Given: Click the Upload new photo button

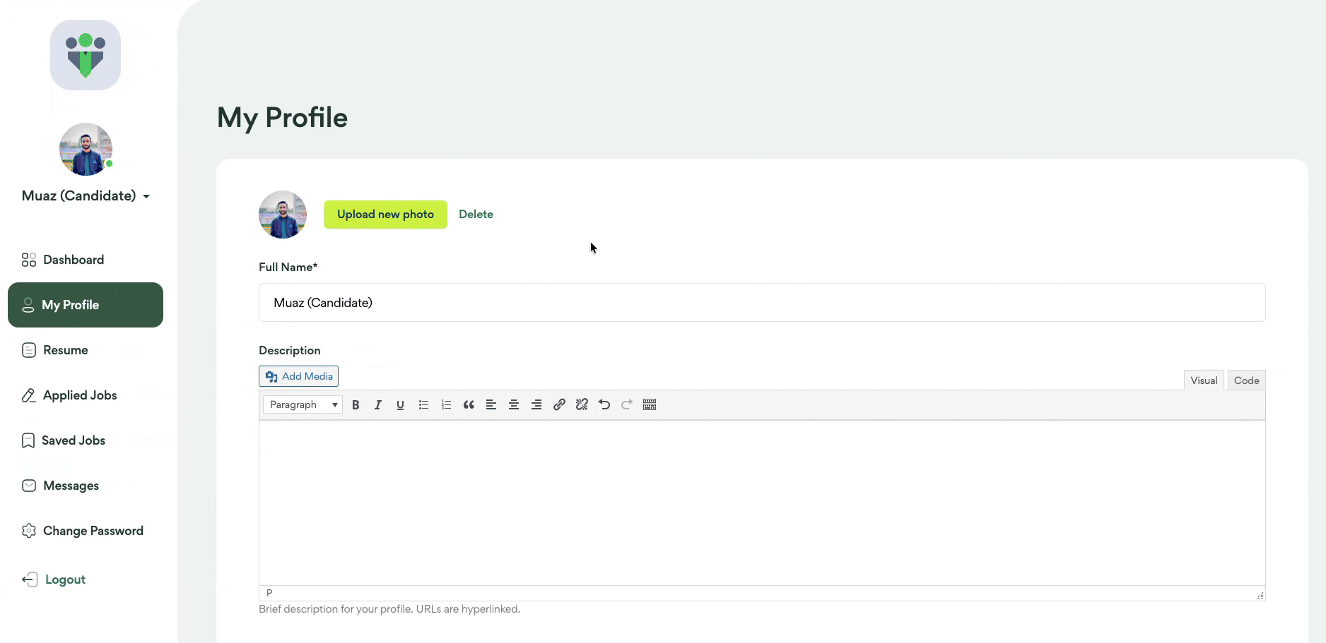Looking at the screenshot, I should [385, 215].
